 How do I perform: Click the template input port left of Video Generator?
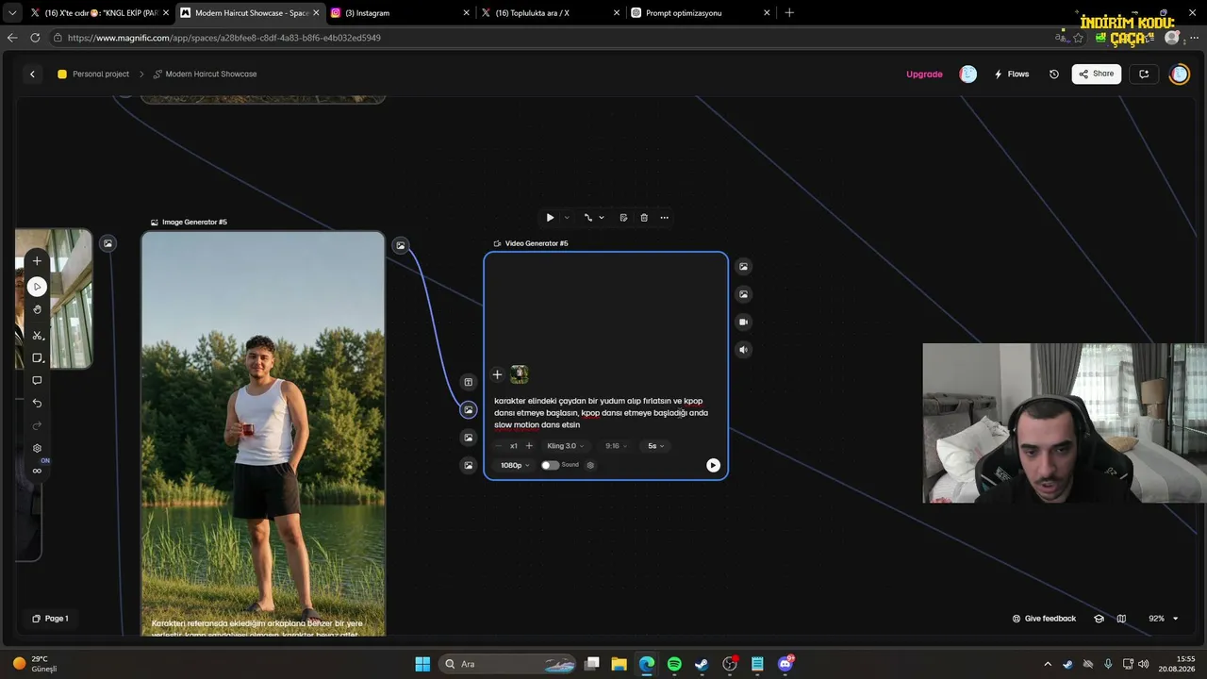tap(468, 382)
